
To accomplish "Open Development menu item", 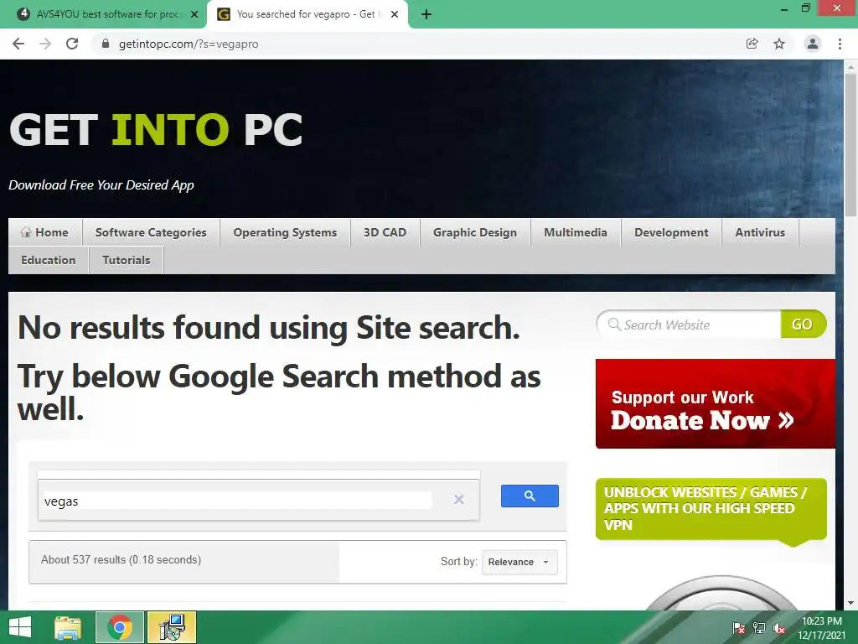I will 671,232.
